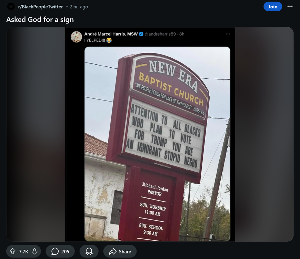Open the New Era Baptist Church sign photo

click(157, 144)
